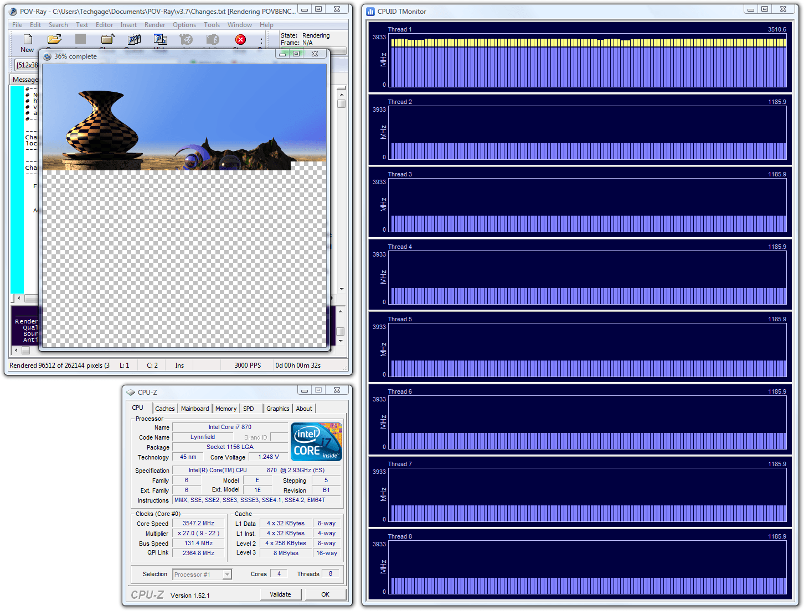The height and width of the screenshot is (611, 804).
Task: Click the messages pane horizontal scroll-left arrow
Action: (18, 299)
